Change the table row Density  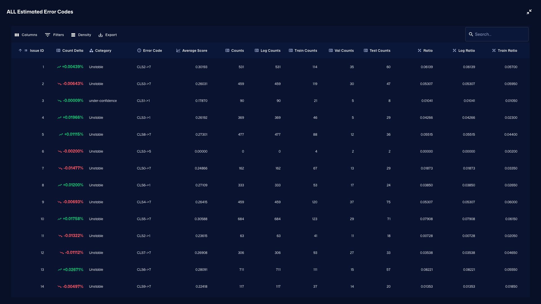pos(81,35)
